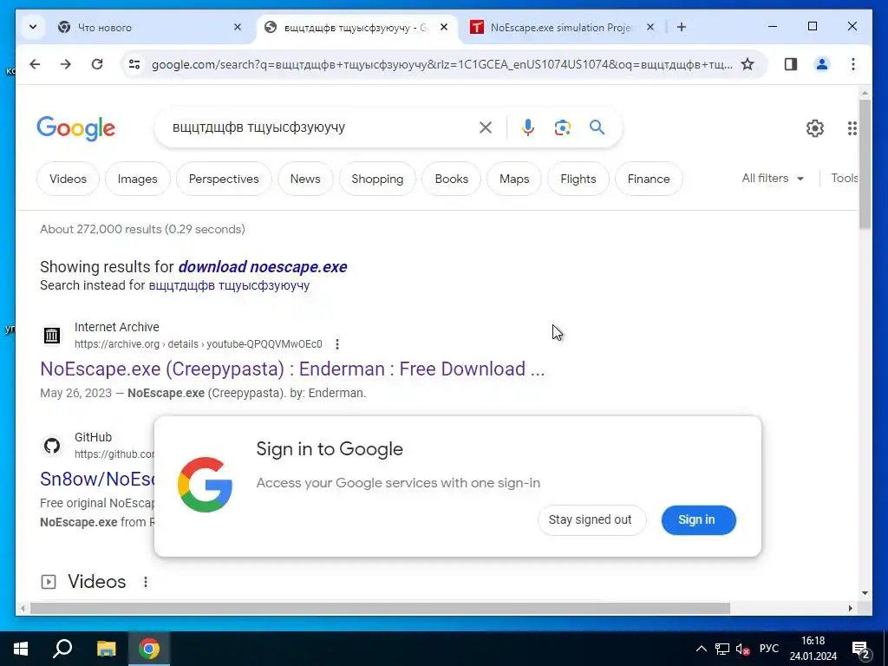Screen dimensions: 888x666
Task: Switch to the NoEscape.exe simulation Project tab
Action: (561, 27)
